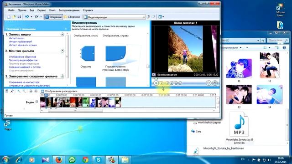Open the Правка menu
The width and height of the screenshot is (292, 164).
click(x=22, y=10)
